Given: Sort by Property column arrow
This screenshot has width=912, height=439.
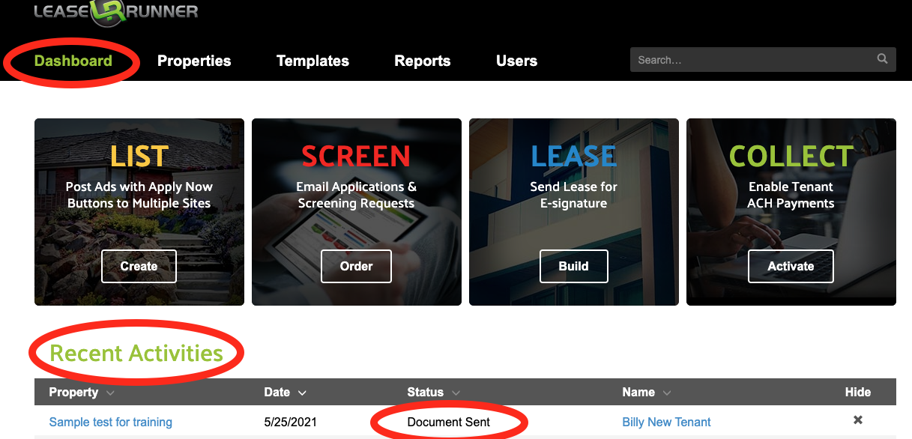Looking at the screenshot, I should coord(110,393).
